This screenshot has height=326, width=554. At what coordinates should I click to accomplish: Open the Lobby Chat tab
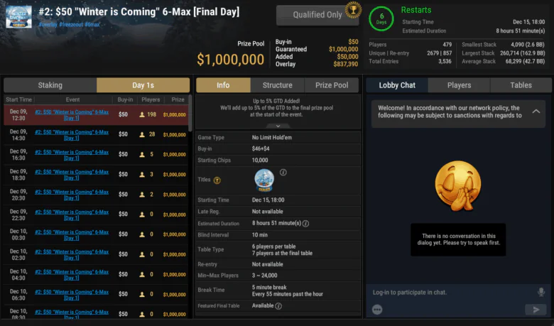pyautogui.click(x=397, y=85)
